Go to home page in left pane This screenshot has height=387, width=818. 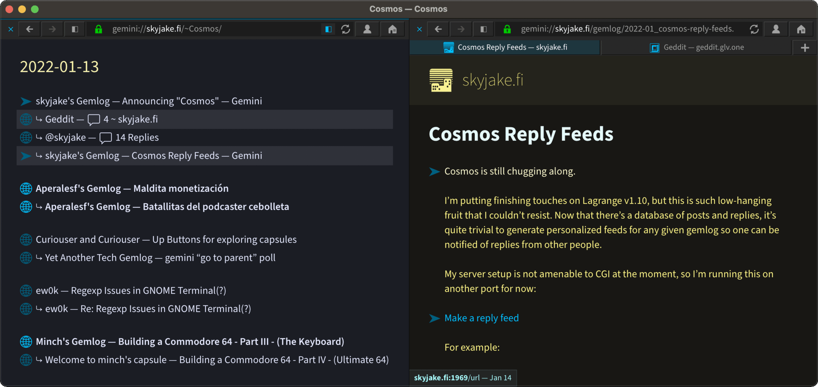393,29
